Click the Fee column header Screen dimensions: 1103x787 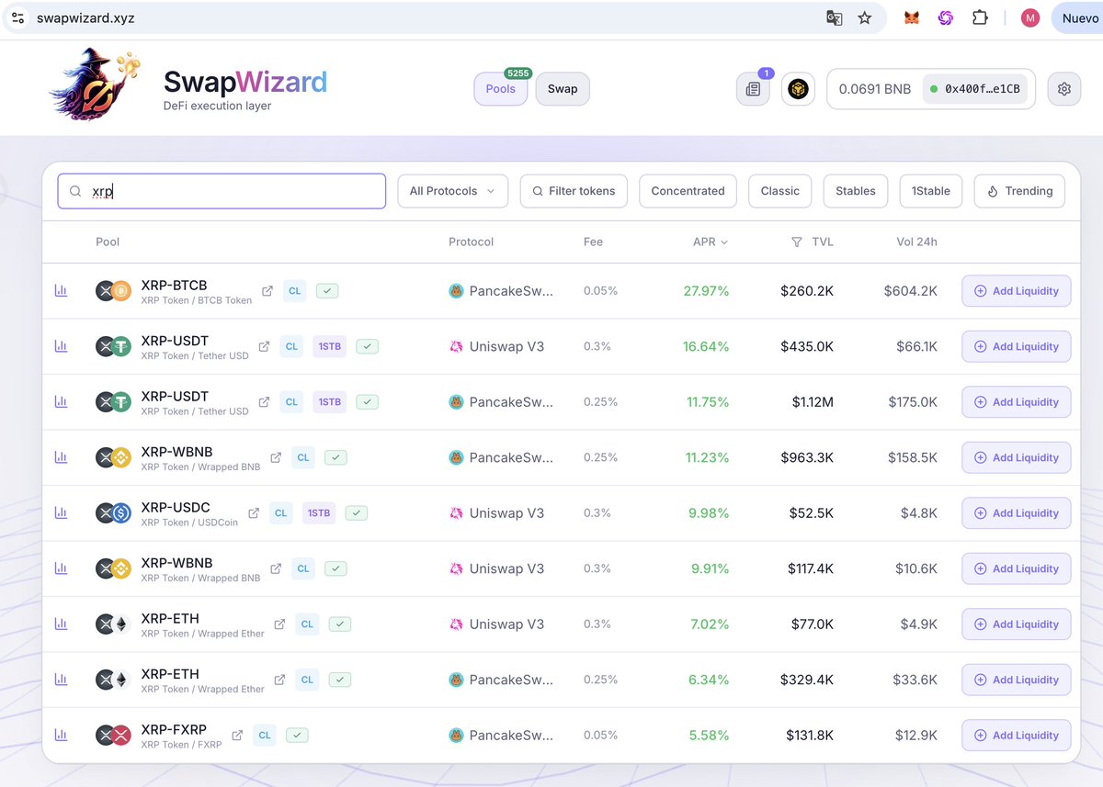(593, 242)
